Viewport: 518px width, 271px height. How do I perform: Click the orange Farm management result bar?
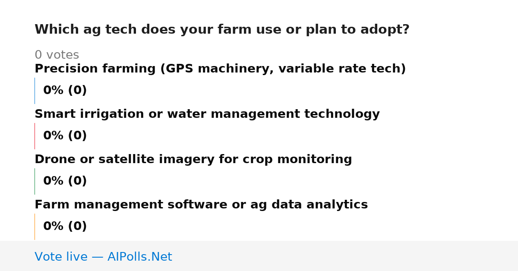[x=35, y=227]
